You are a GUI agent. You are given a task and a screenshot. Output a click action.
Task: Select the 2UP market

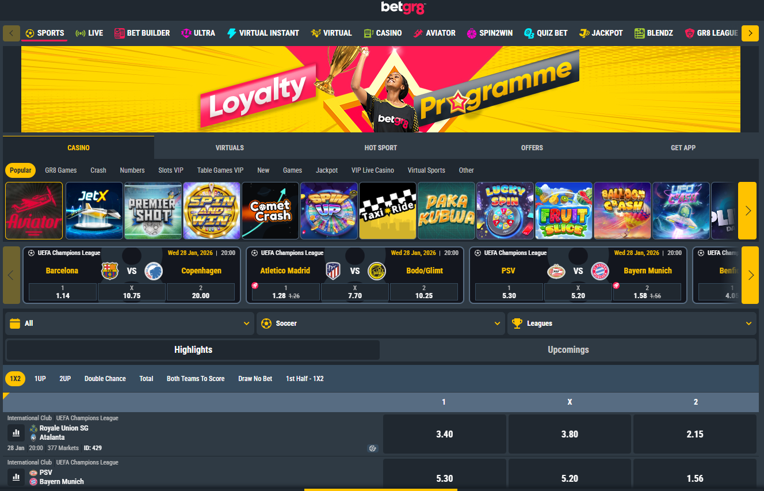(x=65, y=379)
